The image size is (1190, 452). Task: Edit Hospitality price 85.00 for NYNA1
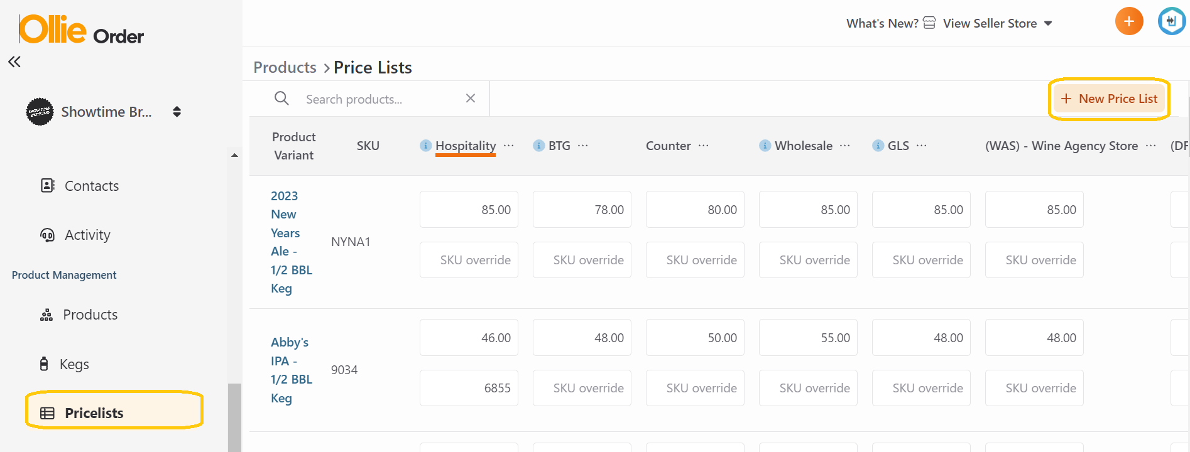pos(469,210)
